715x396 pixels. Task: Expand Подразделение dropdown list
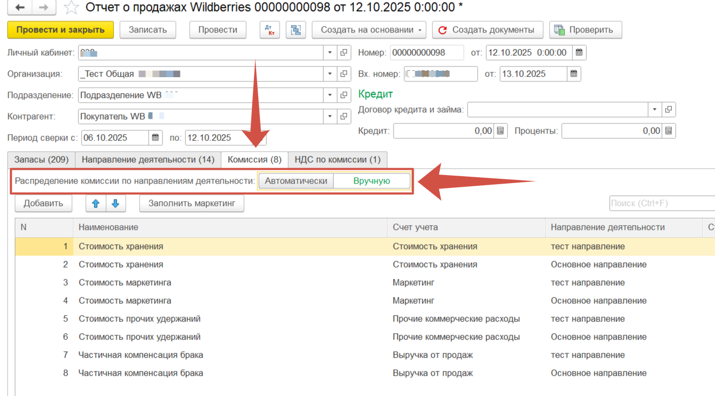(330, 95)
